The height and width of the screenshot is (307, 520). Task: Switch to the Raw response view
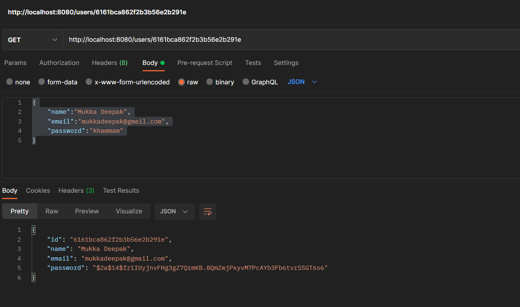click(51, 211)
